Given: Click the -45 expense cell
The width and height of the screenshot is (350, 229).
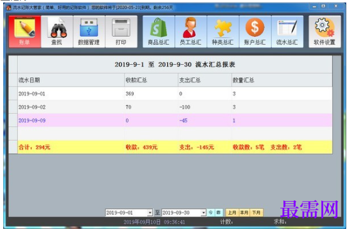Looking at the screenshot, I should click(205, 120).
